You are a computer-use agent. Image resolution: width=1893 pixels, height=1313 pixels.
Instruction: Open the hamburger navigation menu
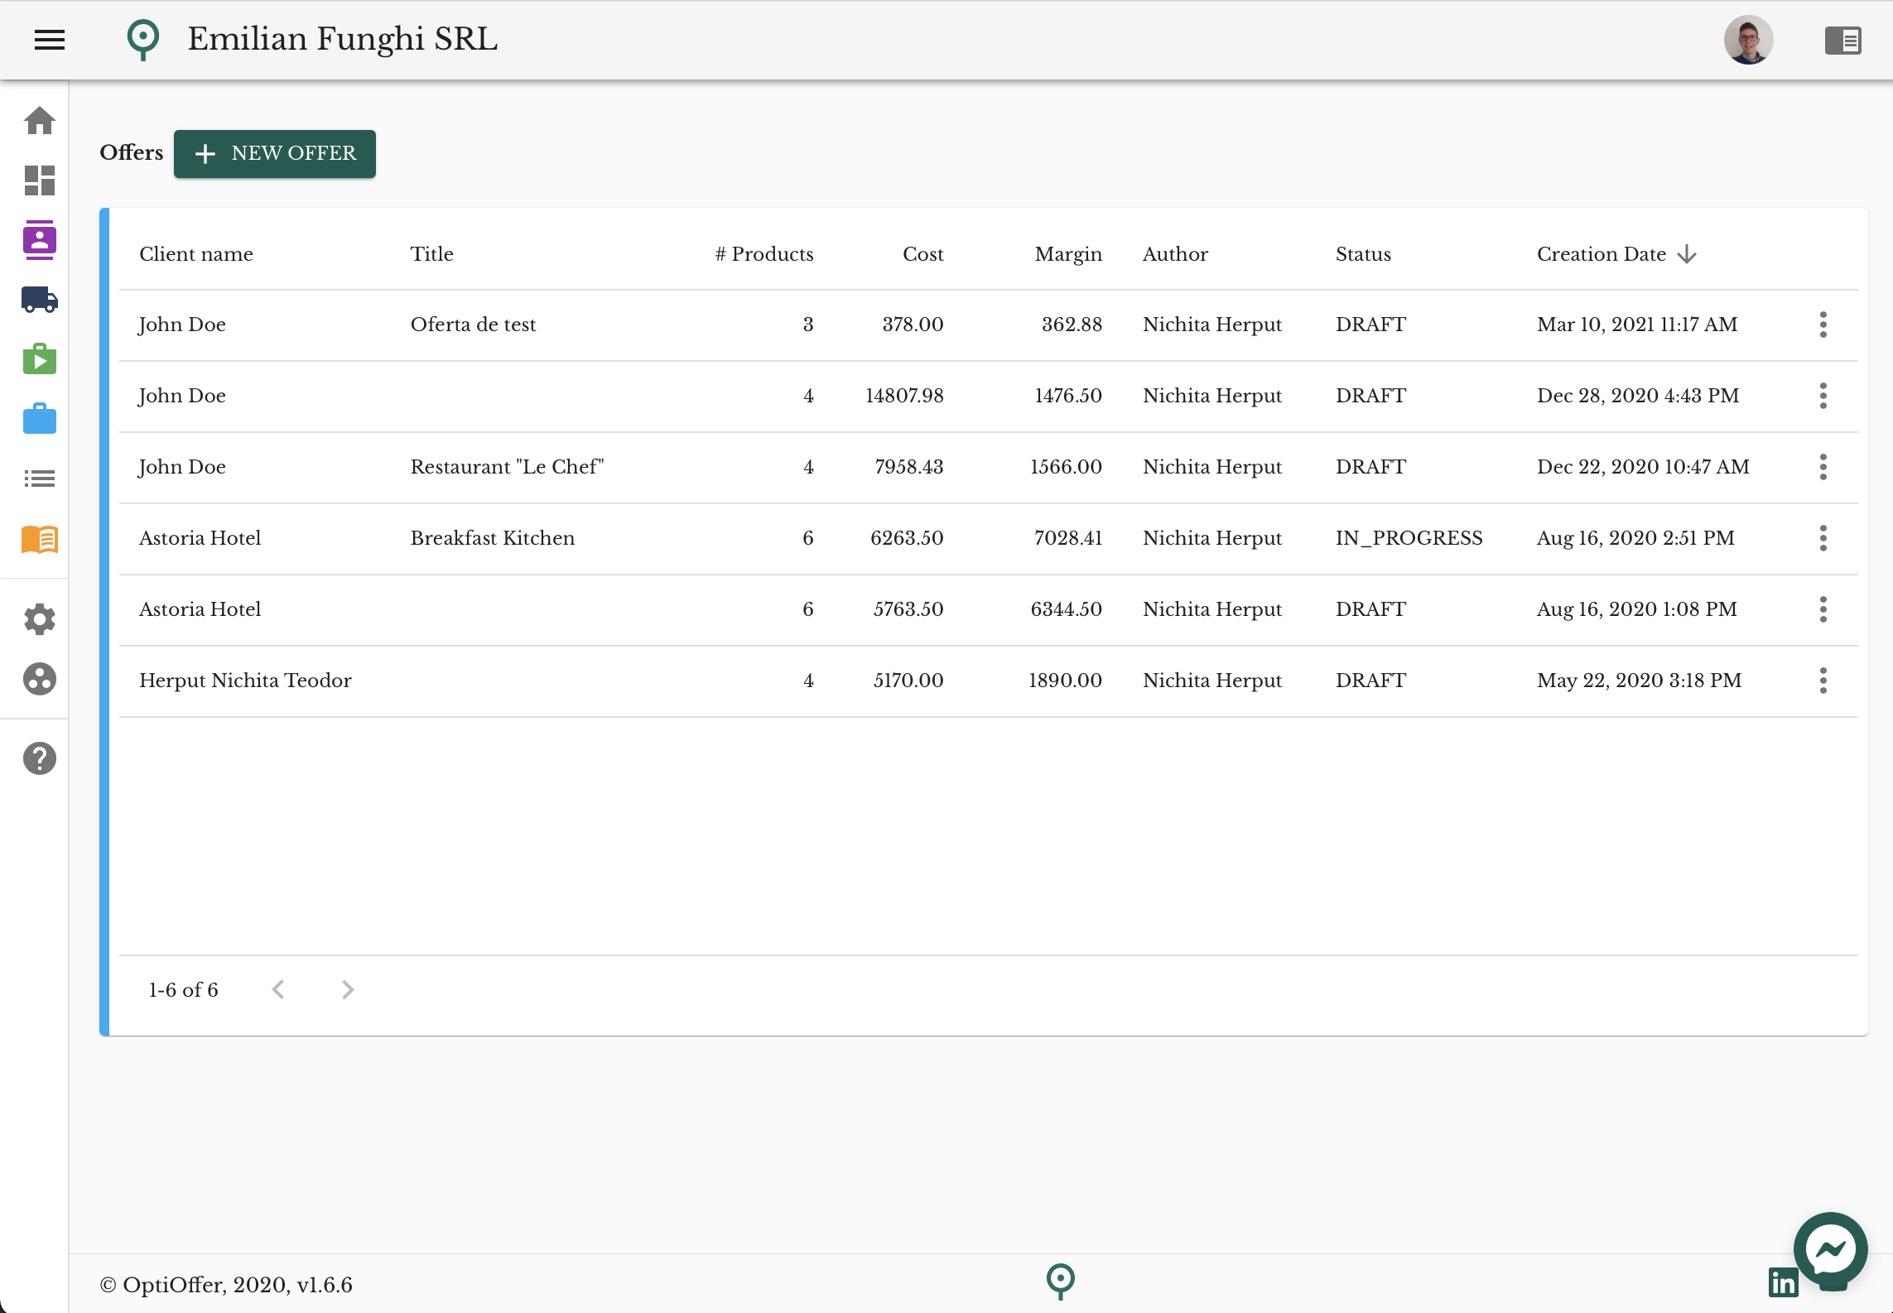pos(50,39)
